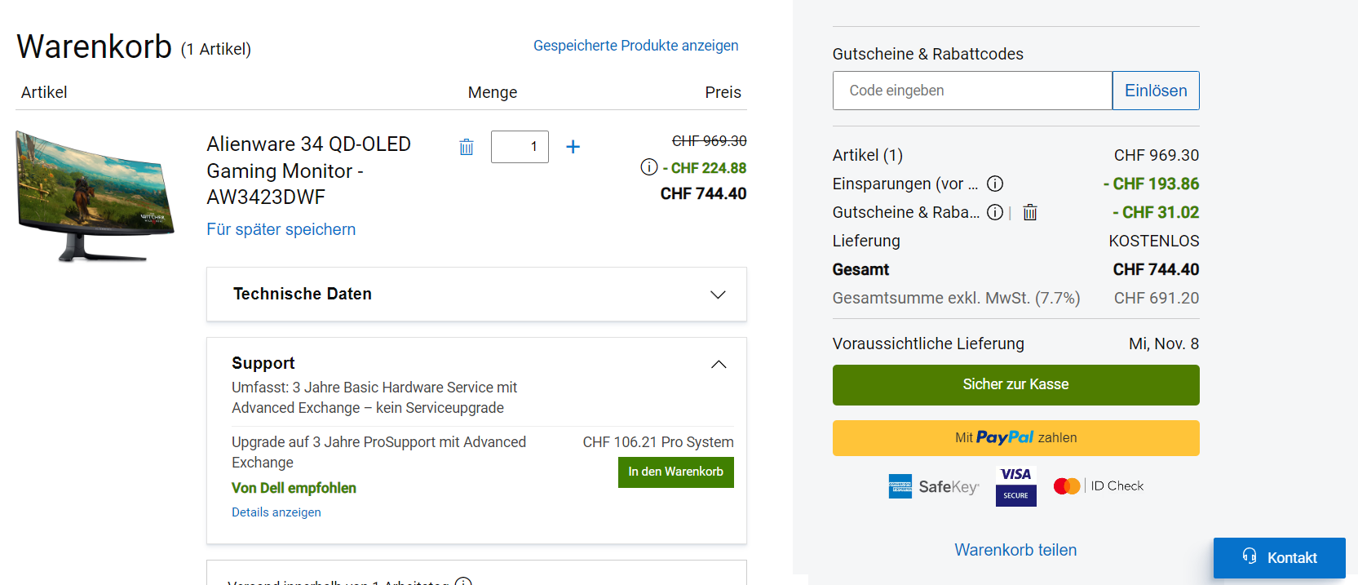Click Für später speichern link
This screenshot has width=1358, height=585.
click(x=281, y=229)
